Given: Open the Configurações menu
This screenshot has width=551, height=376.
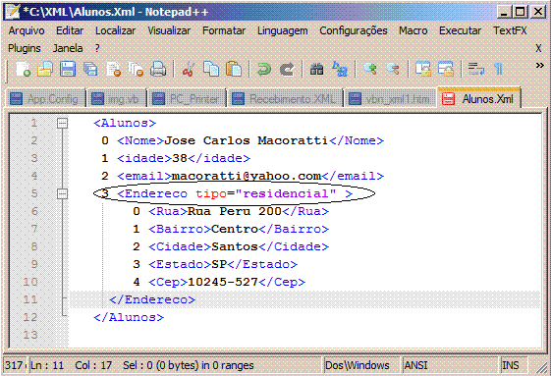Looking at the screenshot, I should pos(354,30).
